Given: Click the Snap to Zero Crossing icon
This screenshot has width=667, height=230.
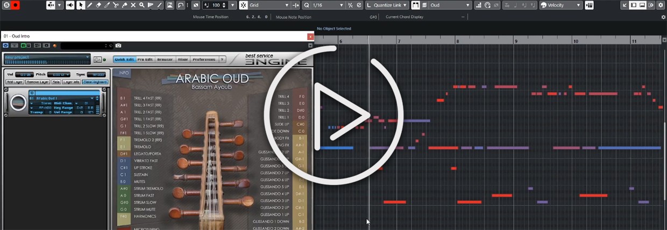Looking at the screenshot, I should (296, 5).
